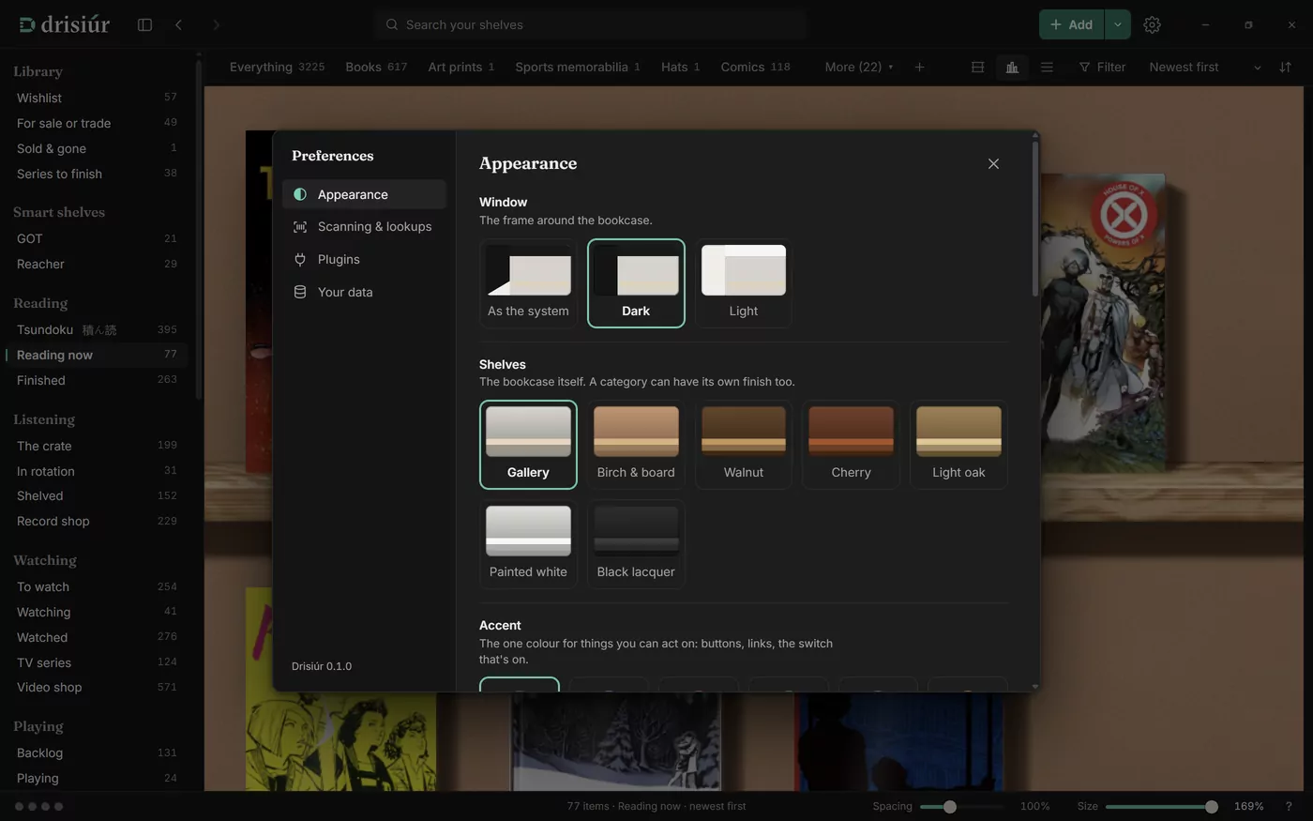Open the Filter button
1313x821 pixels.
(1102, 67)
